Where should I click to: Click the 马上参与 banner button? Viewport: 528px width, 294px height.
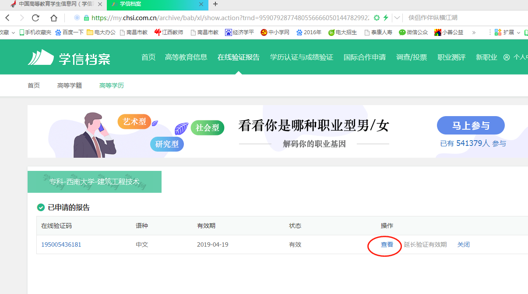[471, 126]
